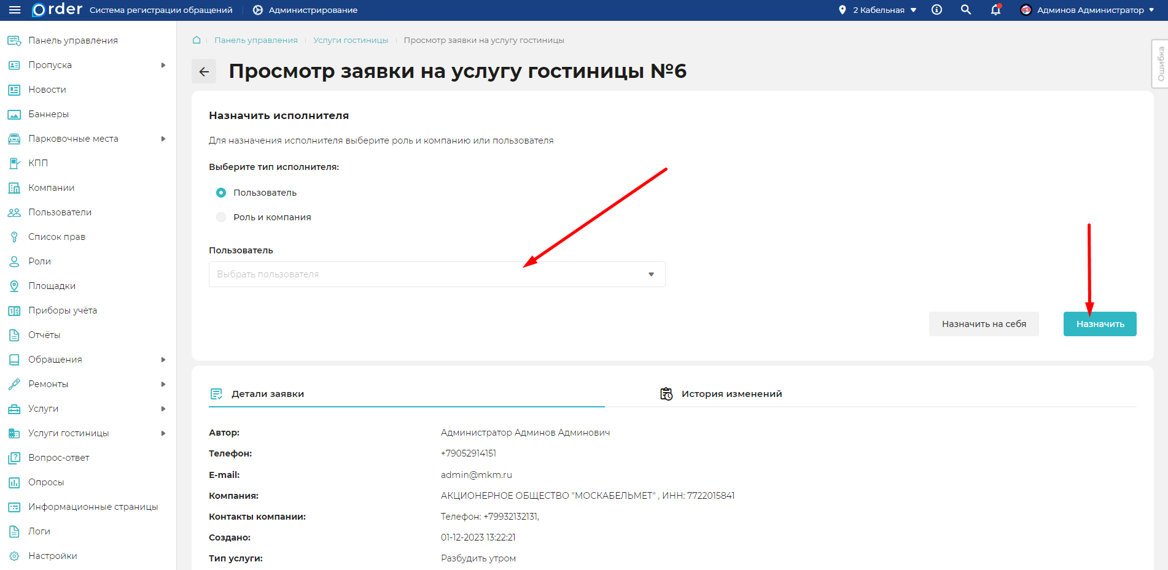Viewport: 1168px width, 570px height.
Task: Click the notification bell icon
Action: pyautogui.click(x=995, y=10)
